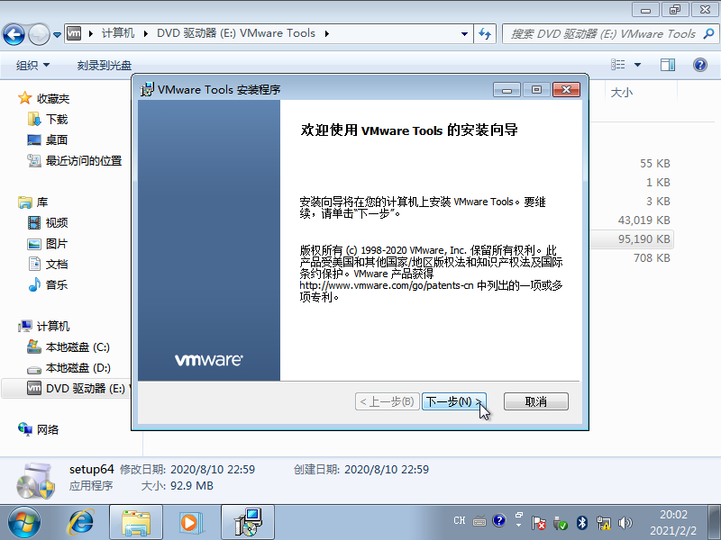Expand the arrow after 计算机 breadcrumb

[145, 33]
